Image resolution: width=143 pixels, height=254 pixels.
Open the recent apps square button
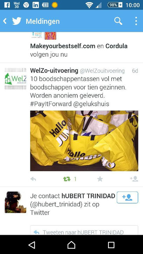[111, 245]
